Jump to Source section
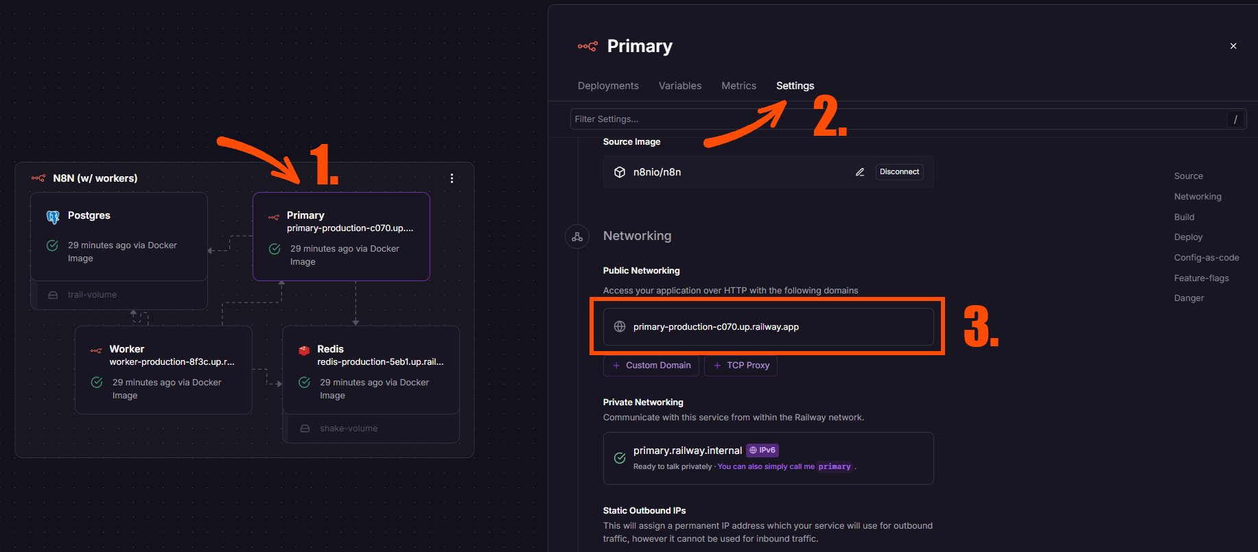The image size is (1258, 552). [x=1188, y=176]
